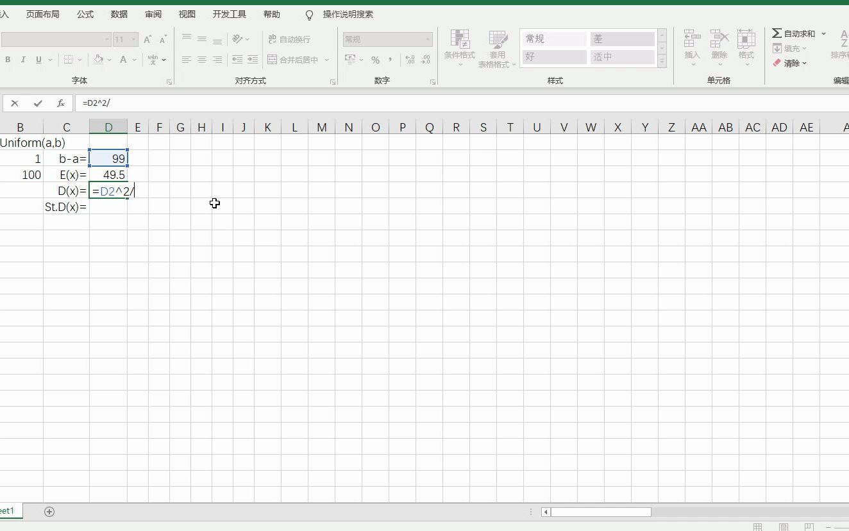Click the 操作说明搜索 search box
849x531 pixels.
point(348,14)
